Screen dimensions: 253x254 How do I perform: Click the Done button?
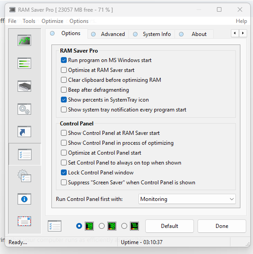(x=222, y=226)
